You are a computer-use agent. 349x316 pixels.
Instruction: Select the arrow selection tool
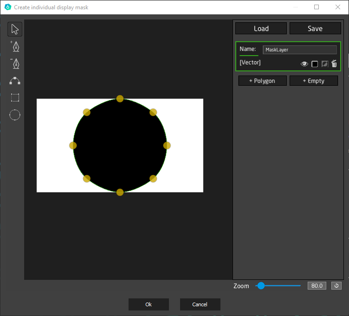click(x=15, y=29)
